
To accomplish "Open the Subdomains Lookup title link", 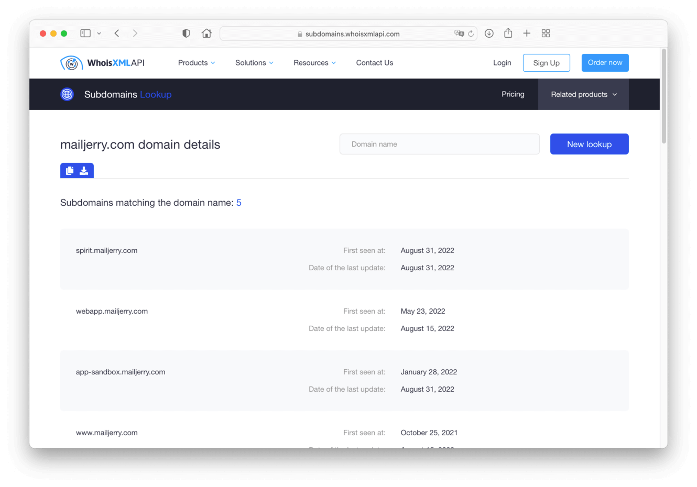I will point(128,94).
